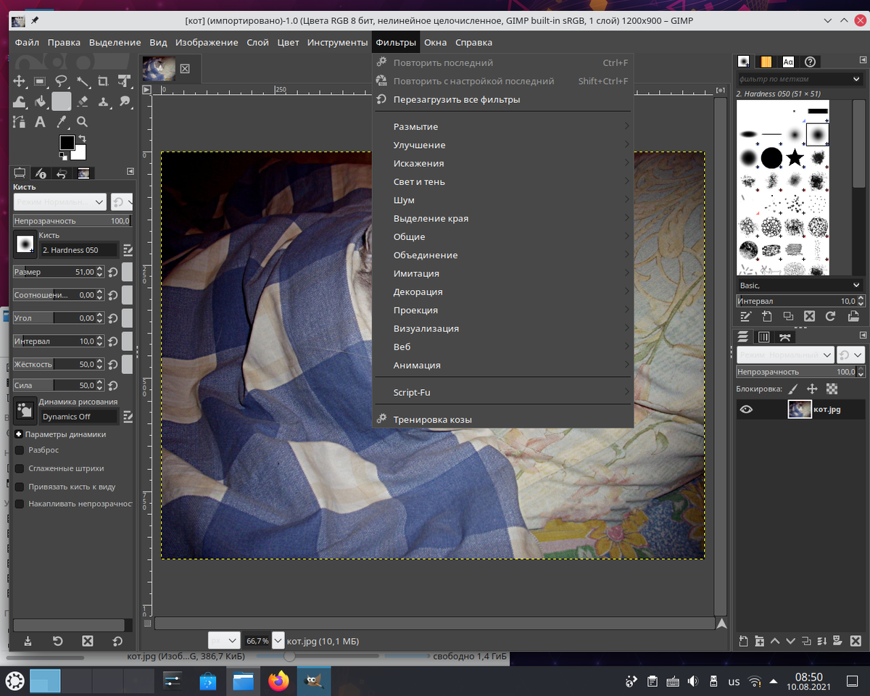Duplicate the selected brush
The width and height of the screenshot is (870, 696).
pos(788,316)
